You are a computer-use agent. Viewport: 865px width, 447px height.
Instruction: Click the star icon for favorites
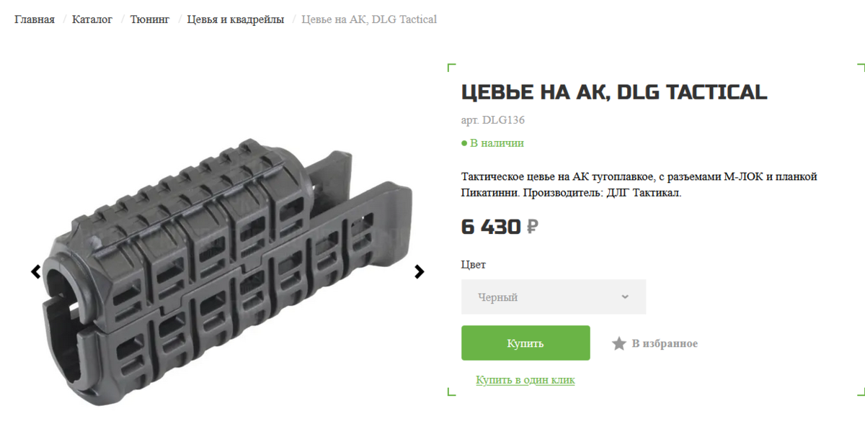(x=618, y=344)
